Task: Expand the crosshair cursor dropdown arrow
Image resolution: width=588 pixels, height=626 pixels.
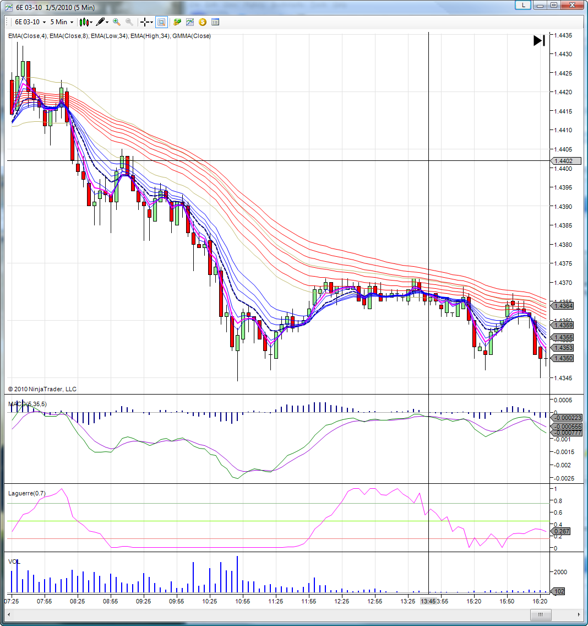Action: (151, 23)
